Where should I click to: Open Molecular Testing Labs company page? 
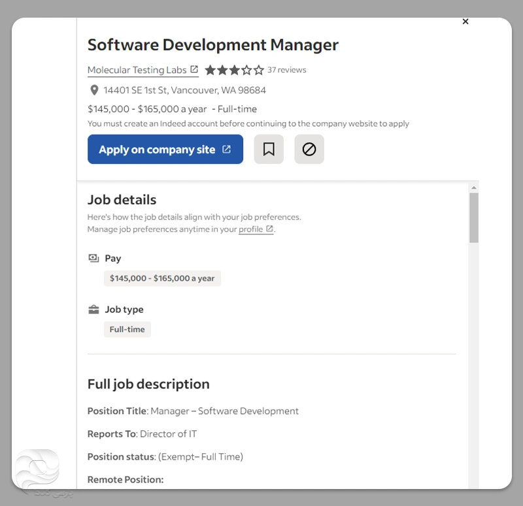coord(137,70)
